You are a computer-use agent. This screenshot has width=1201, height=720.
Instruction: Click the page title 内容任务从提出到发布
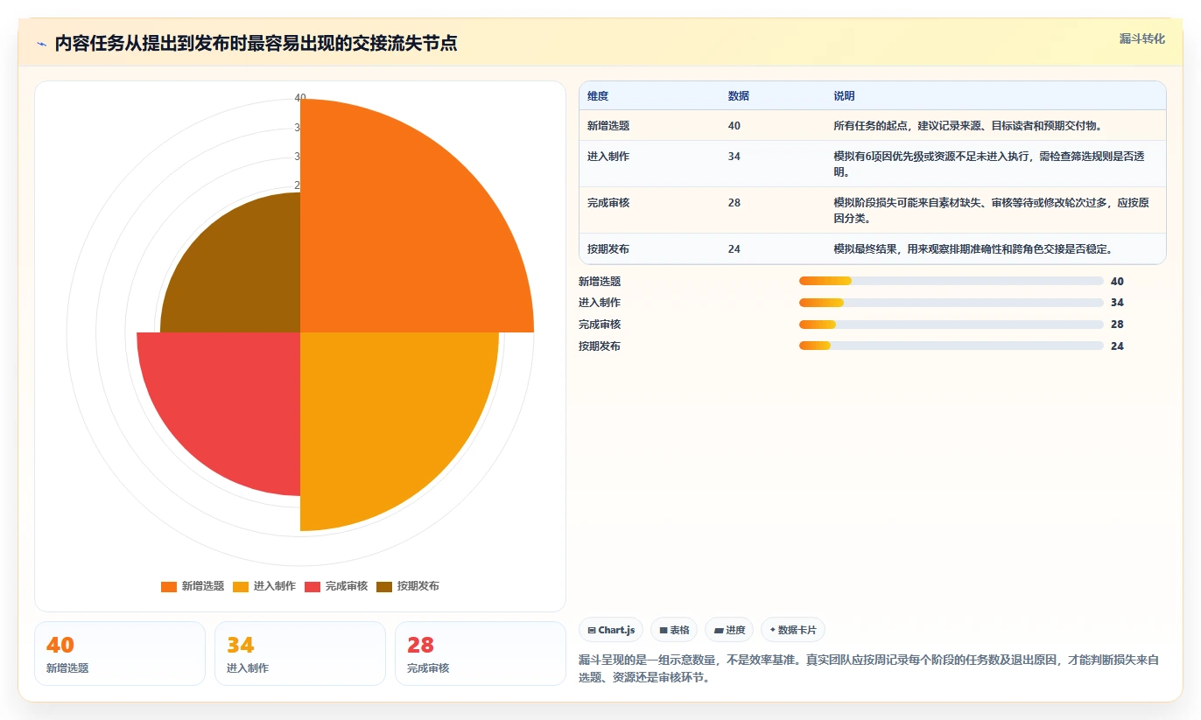(256, 44)
